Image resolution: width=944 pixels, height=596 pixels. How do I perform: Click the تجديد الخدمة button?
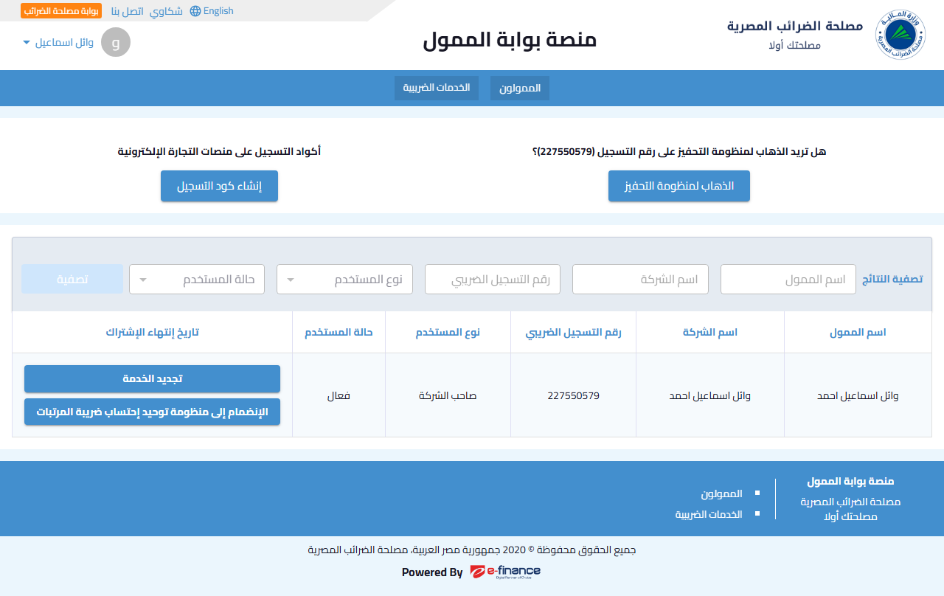coord(152,378)
